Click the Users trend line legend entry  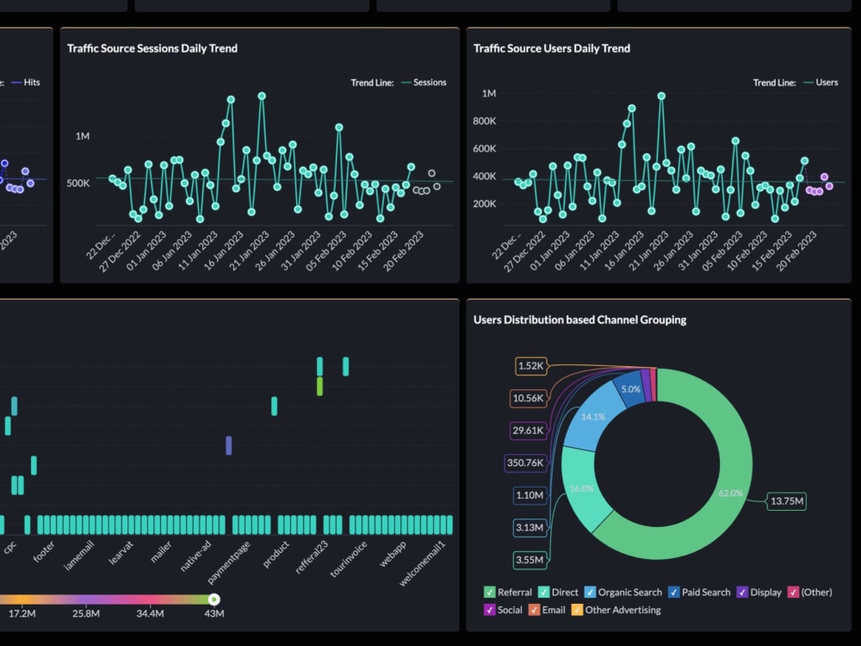[821, 83]
